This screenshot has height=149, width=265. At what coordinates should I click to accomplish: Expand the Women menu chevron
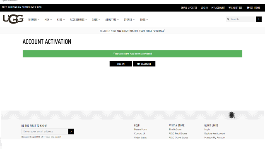pos(39,19)
